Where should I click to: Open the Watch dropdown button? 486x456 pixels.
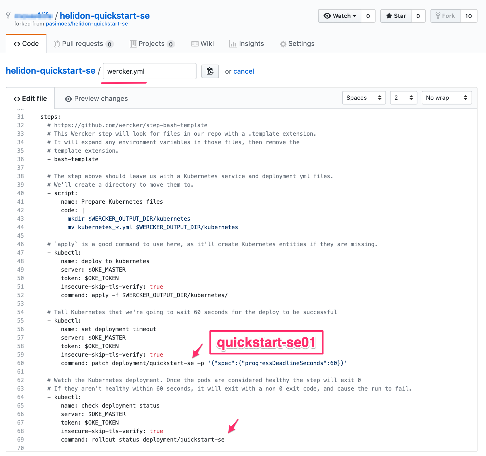coord(340,16)
